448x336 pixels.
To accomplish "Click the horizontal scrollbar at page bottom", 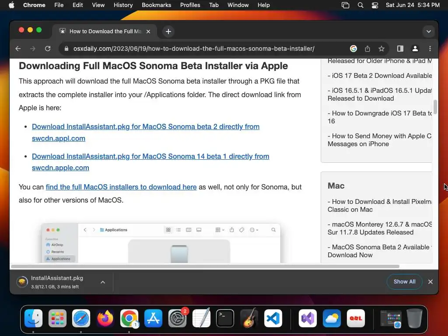I will [x=205, y=266].
